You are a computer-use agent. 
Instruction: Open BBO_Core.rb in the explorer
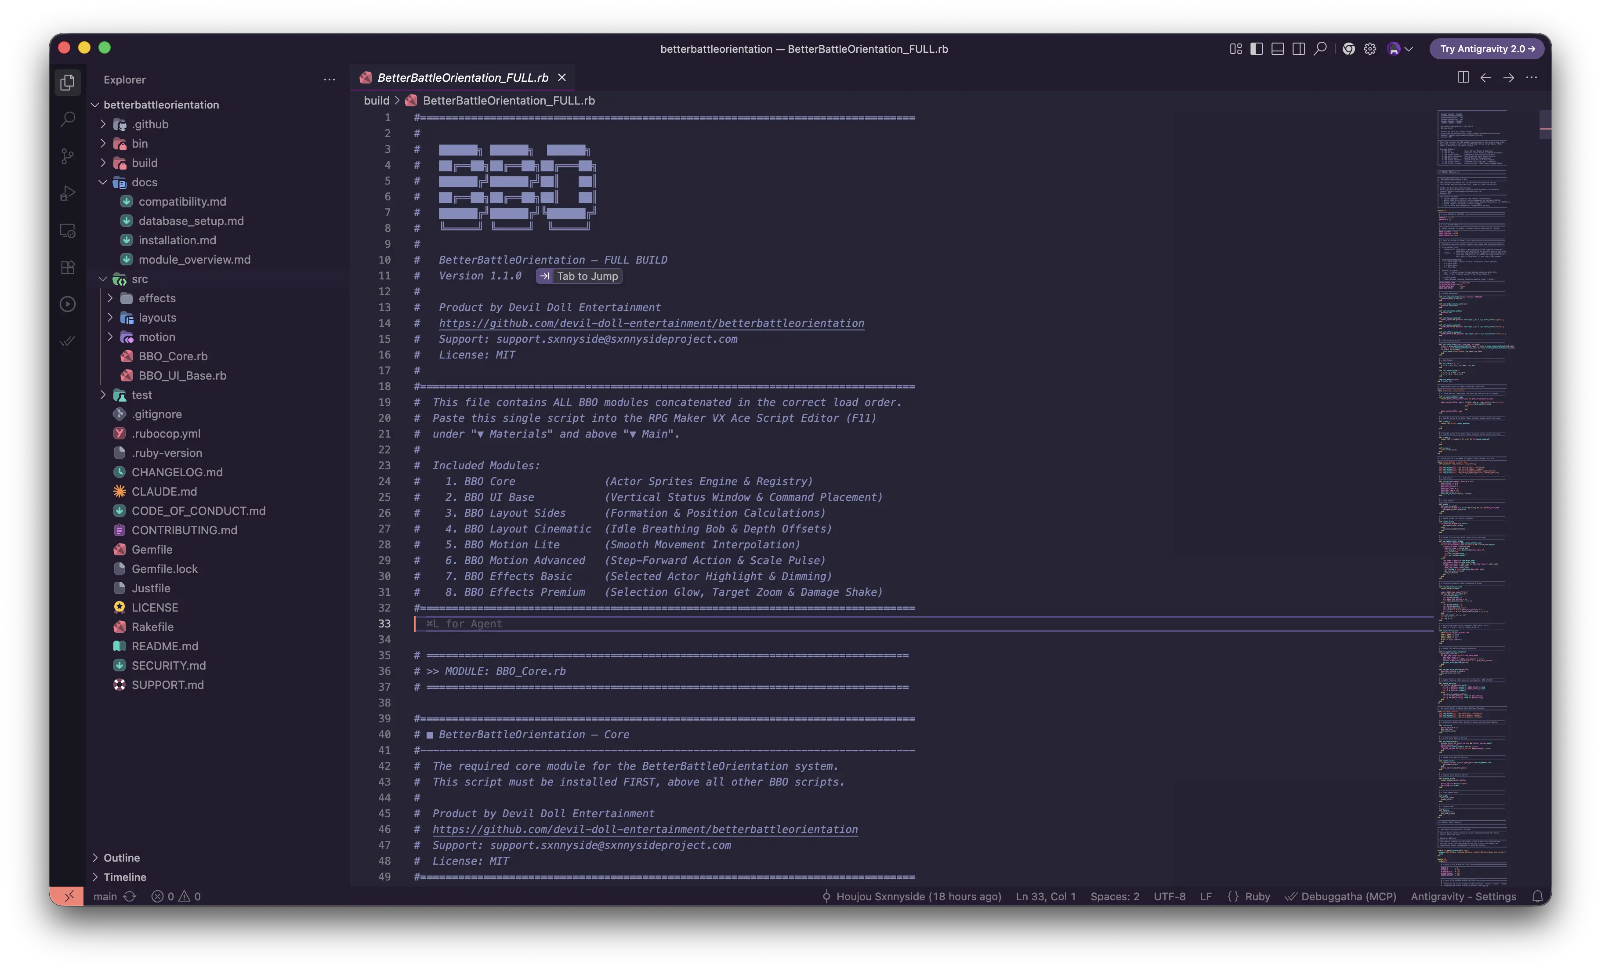[x=173, y=356]
